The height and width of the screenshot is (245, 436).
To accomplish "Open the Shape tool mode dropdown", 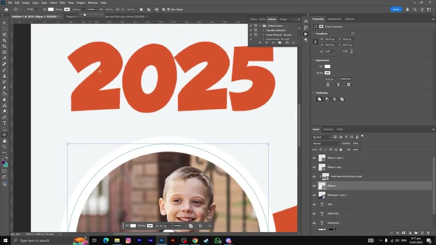I will click(33, 9).
